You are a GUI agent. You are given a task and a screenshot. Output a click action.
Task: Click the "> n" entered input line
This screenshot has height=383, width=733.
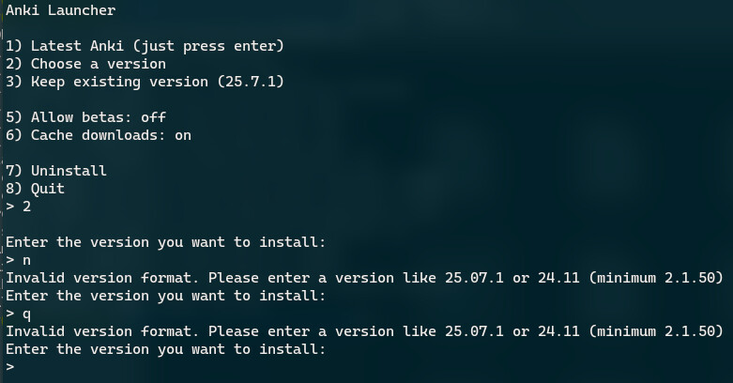19,260
